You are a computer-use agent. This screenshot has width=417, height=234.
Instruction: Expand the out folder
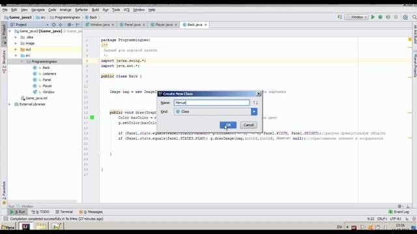tap(16, 49)
